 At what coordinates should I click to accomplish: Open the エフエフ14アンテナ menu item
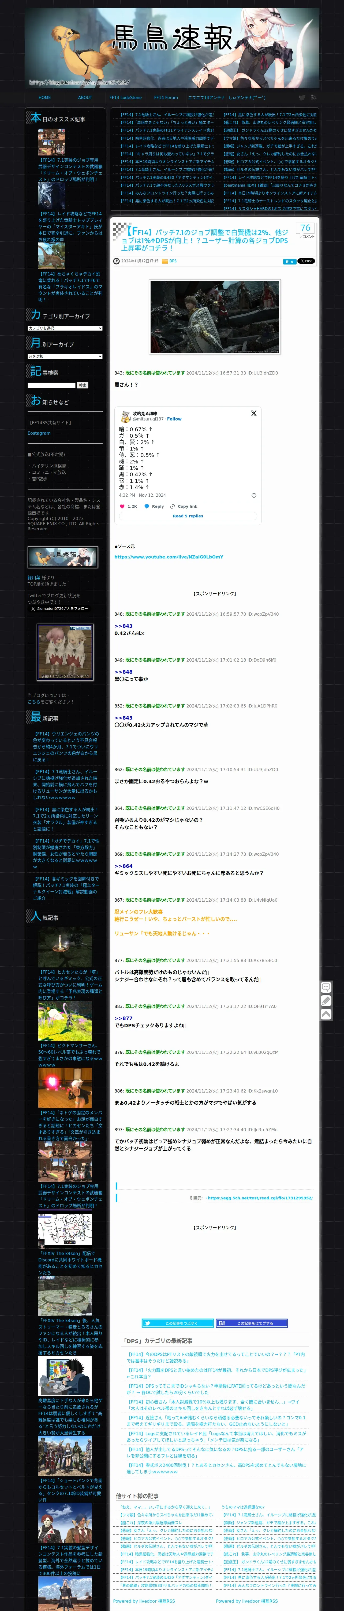tap(206, 97)
